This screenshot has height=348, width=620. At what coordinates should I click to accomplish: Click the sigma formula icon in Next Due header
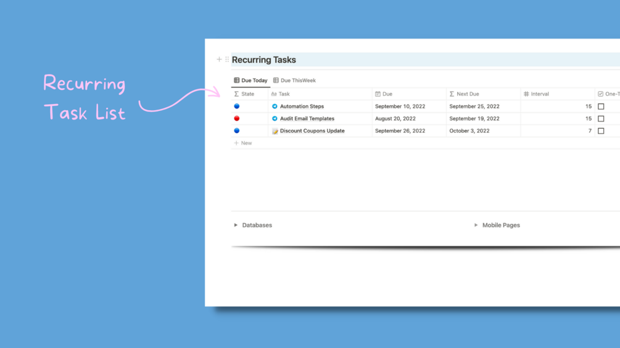(452, 94)
